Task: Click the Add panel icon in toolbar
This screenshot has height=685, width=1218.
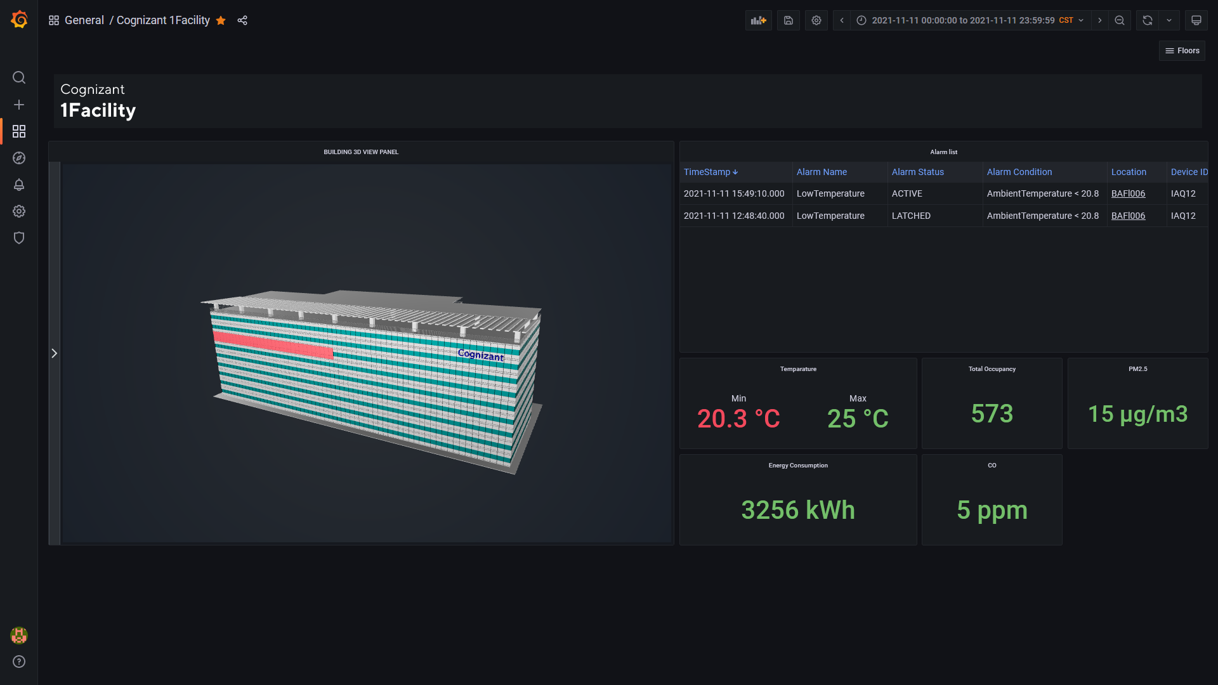Action: click(759, 20)
